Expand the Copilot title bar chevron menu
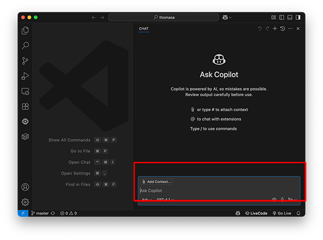 pyautogui.click(x=230, y=18)
